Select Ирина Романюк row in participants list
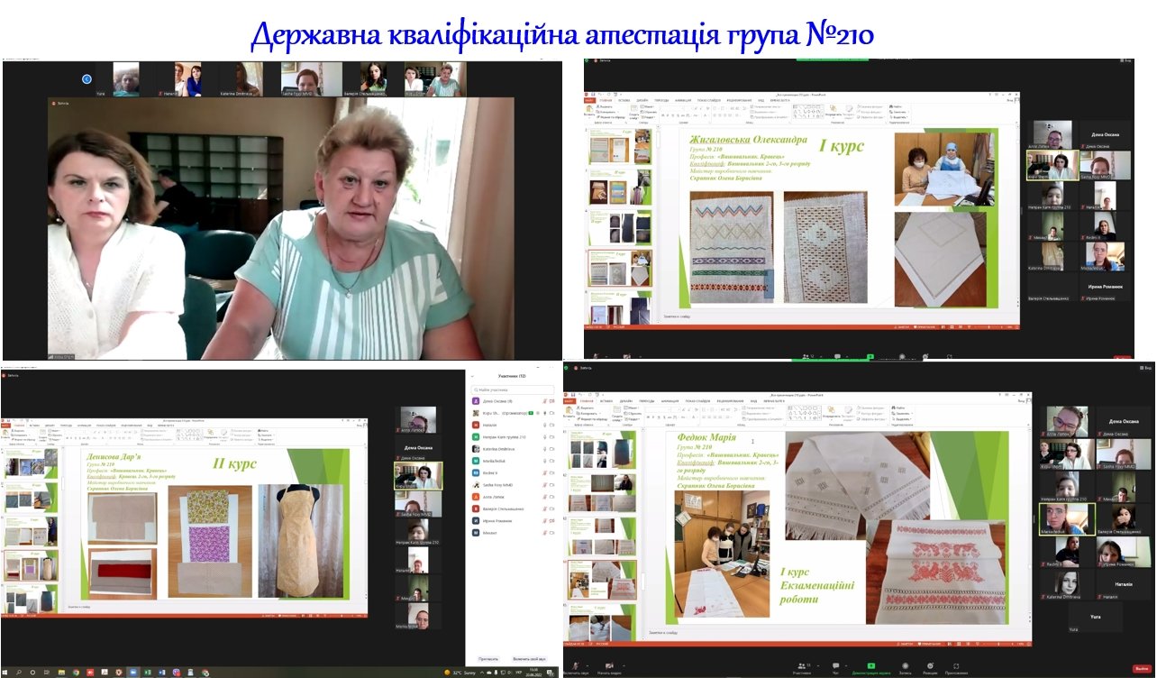Image resolution: width=1157 pixels, height=678 pixels. coord(512,521)
